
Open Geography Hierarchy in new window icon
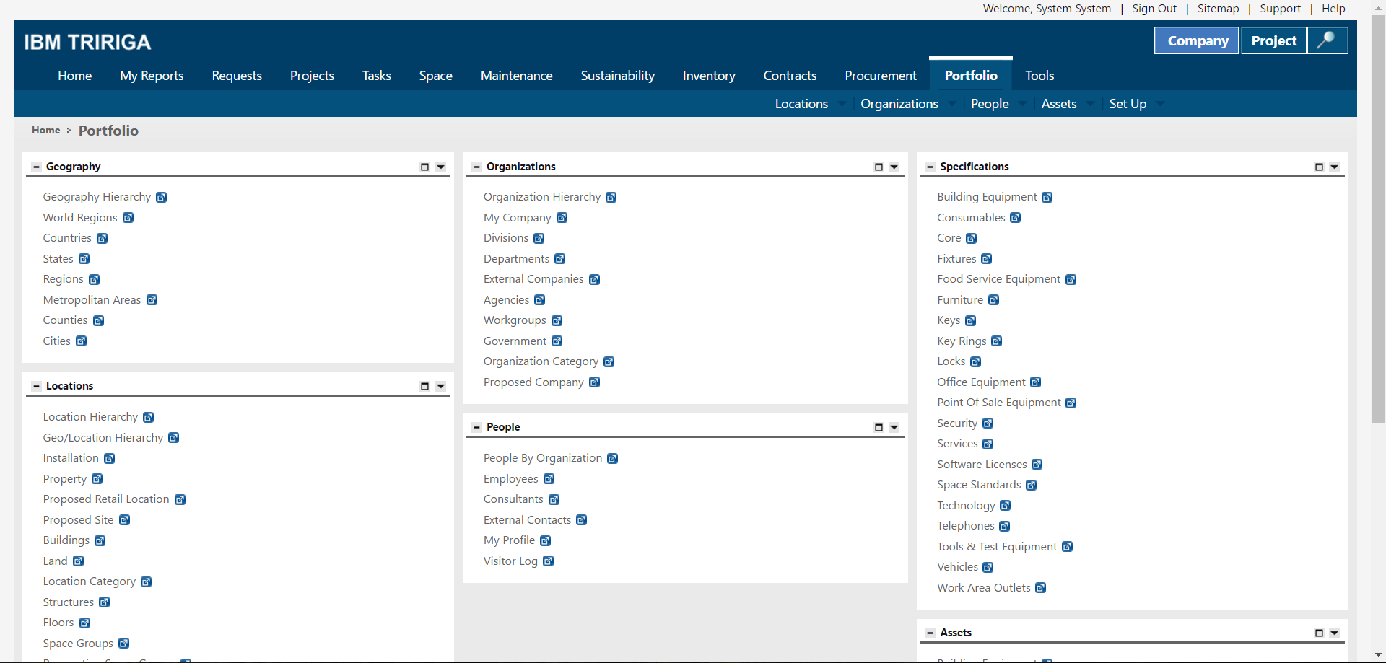click(x=162, y=198)
